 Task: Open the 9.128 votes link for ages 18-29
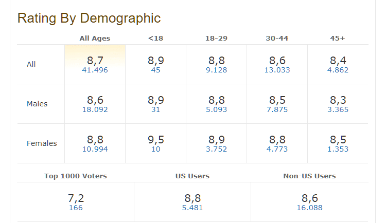(216, 70)
